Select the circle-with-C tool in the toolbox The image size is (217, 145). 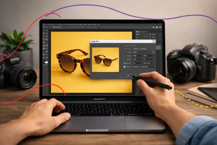(47, 49)
